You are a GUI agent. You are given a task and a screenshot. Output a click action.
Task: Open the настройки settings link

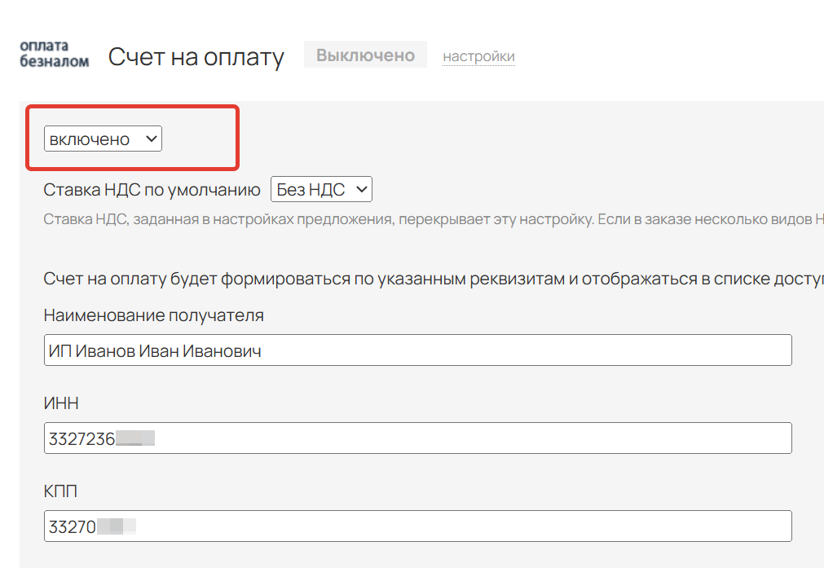(x=478, y=56)
